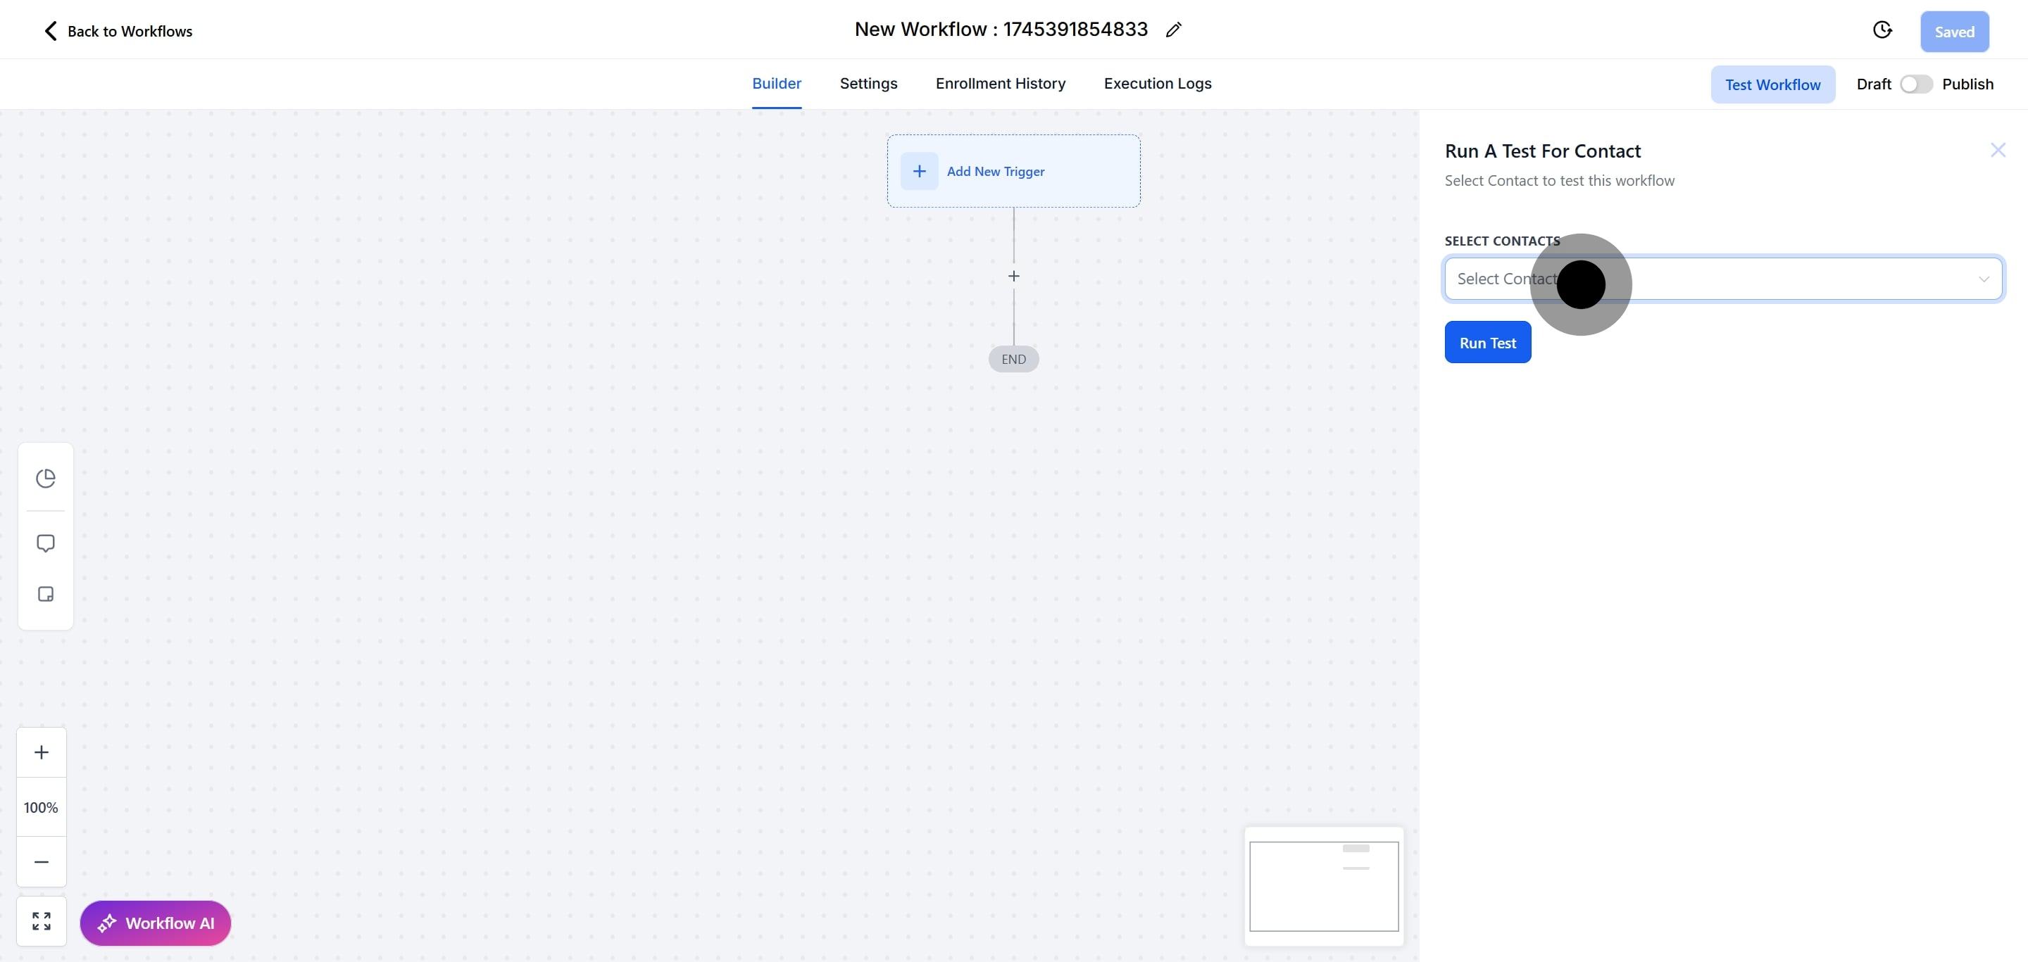The image size is (2028, 962).
Task: Click the fit-to-screen expand icon
Action: pyautogui.click(x=42, y=921)
